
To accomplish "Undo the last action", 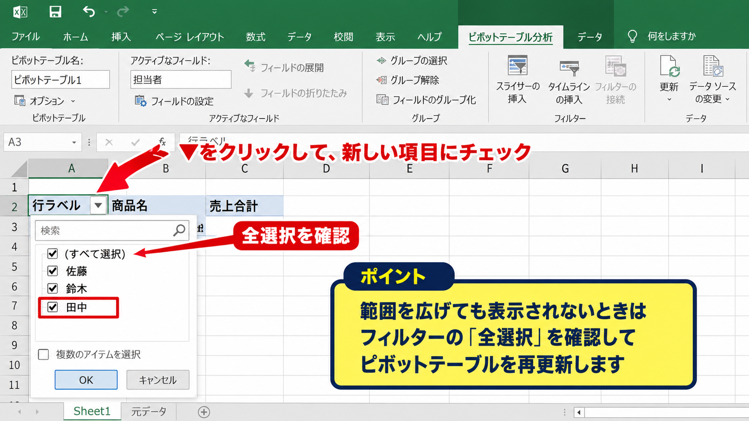I will tap(89, 12).
